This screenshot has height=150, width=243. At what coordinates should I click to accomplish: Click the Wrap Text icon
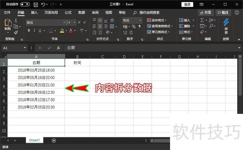(x=112, y=20)
